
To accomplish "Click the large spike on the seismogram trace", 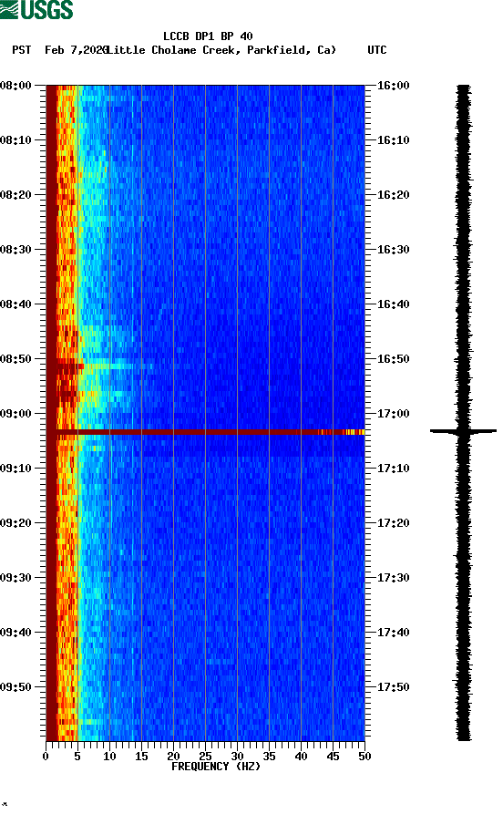I will pyautogui.click(x=463, y=430).
